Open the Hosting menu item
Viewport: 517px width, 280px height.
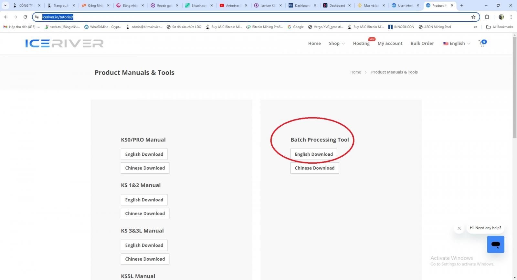[361, 43]
